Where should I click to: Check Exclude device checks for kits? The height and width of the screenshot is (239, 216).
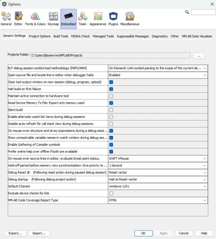111,194
